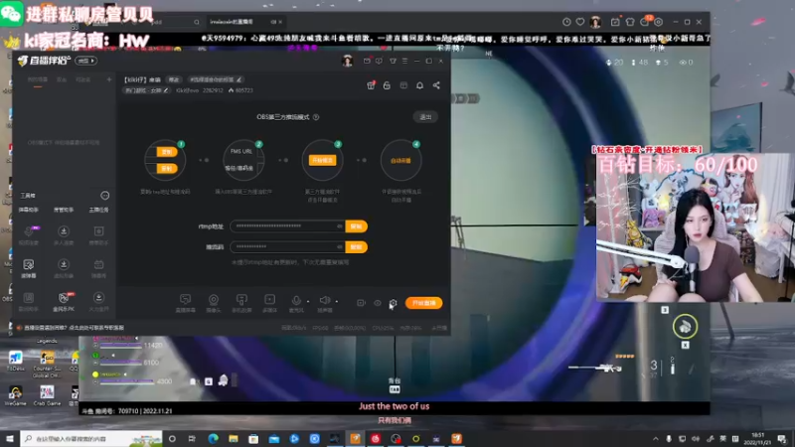Open the Windows notification center
Image resolution: width=795 pixels, height=447 pixels.
pos(782,439)
